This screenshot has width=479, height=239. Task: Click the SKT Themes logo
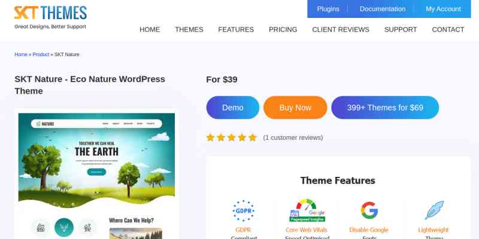pos(50,17)
